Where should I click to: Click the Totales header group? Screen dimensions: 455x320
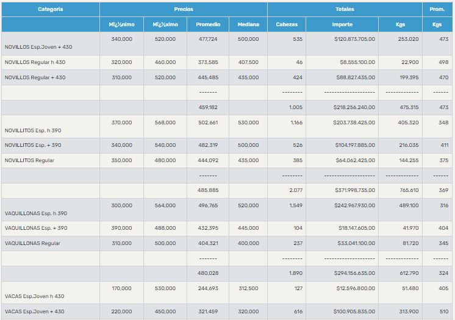[x=344, y=9]
